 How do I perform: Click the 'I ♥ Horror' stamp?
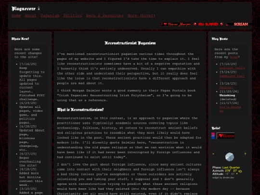point(225,136)
